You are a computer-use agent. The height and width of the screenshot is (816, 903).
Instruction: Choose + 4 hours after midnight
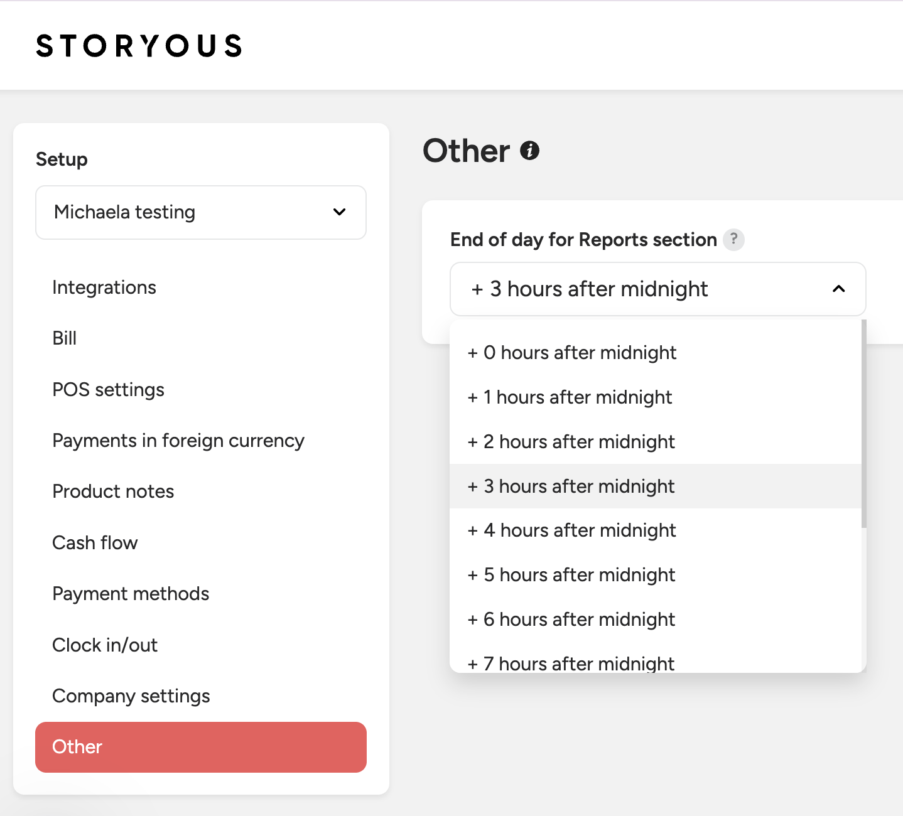click(x=656, y=530)
